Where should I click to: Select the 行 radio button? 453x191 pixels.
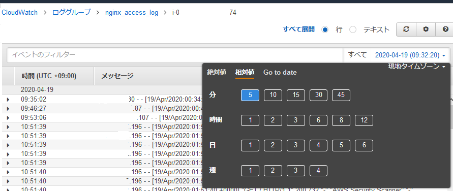click(325, 29)
